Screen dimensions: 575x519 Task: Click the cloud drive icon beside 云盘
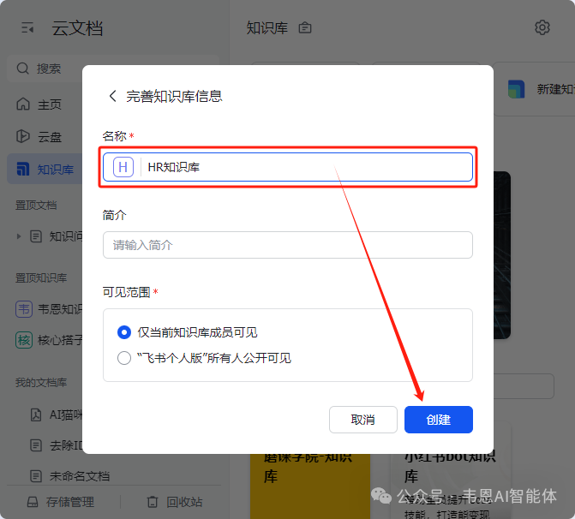[x=23, y=136]
